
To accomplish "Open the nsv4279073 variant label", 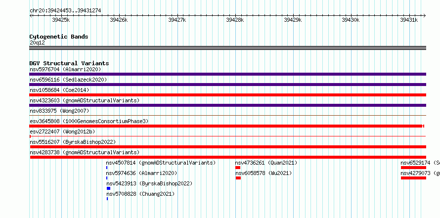I will click(x=420, y=173).
